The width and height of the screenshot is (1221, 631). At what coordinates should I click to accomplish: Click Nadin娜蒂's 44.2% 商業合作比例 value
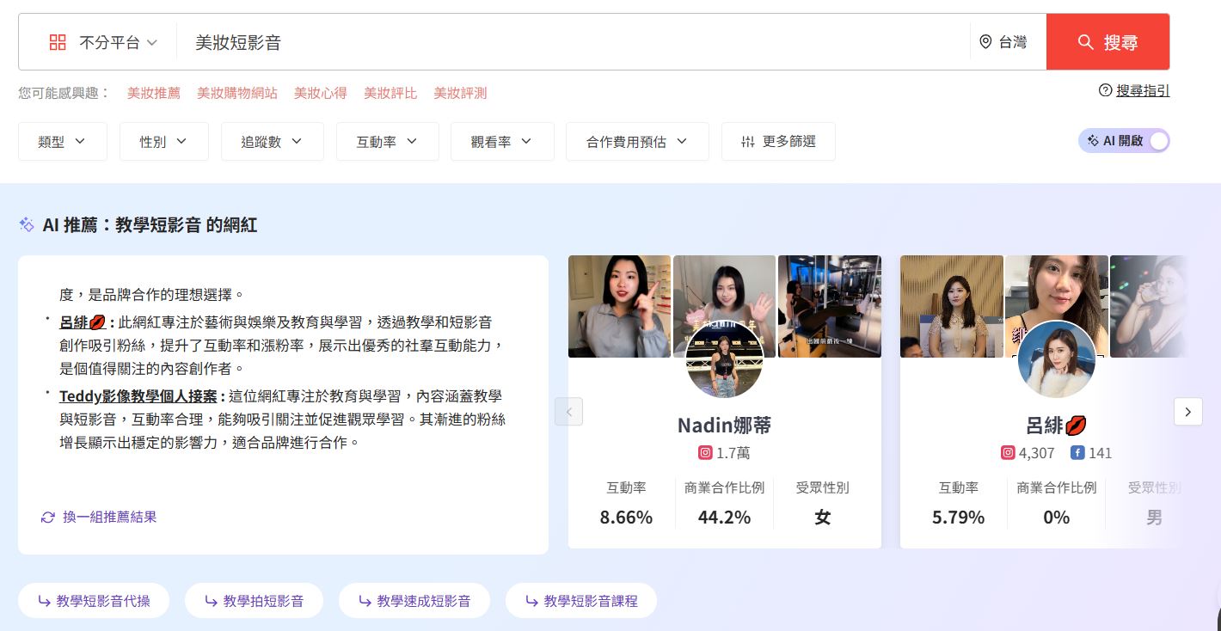click(724, 518)
